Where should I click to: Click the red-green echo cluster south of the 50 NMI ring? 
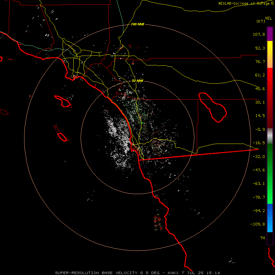(x=158, y=222)
